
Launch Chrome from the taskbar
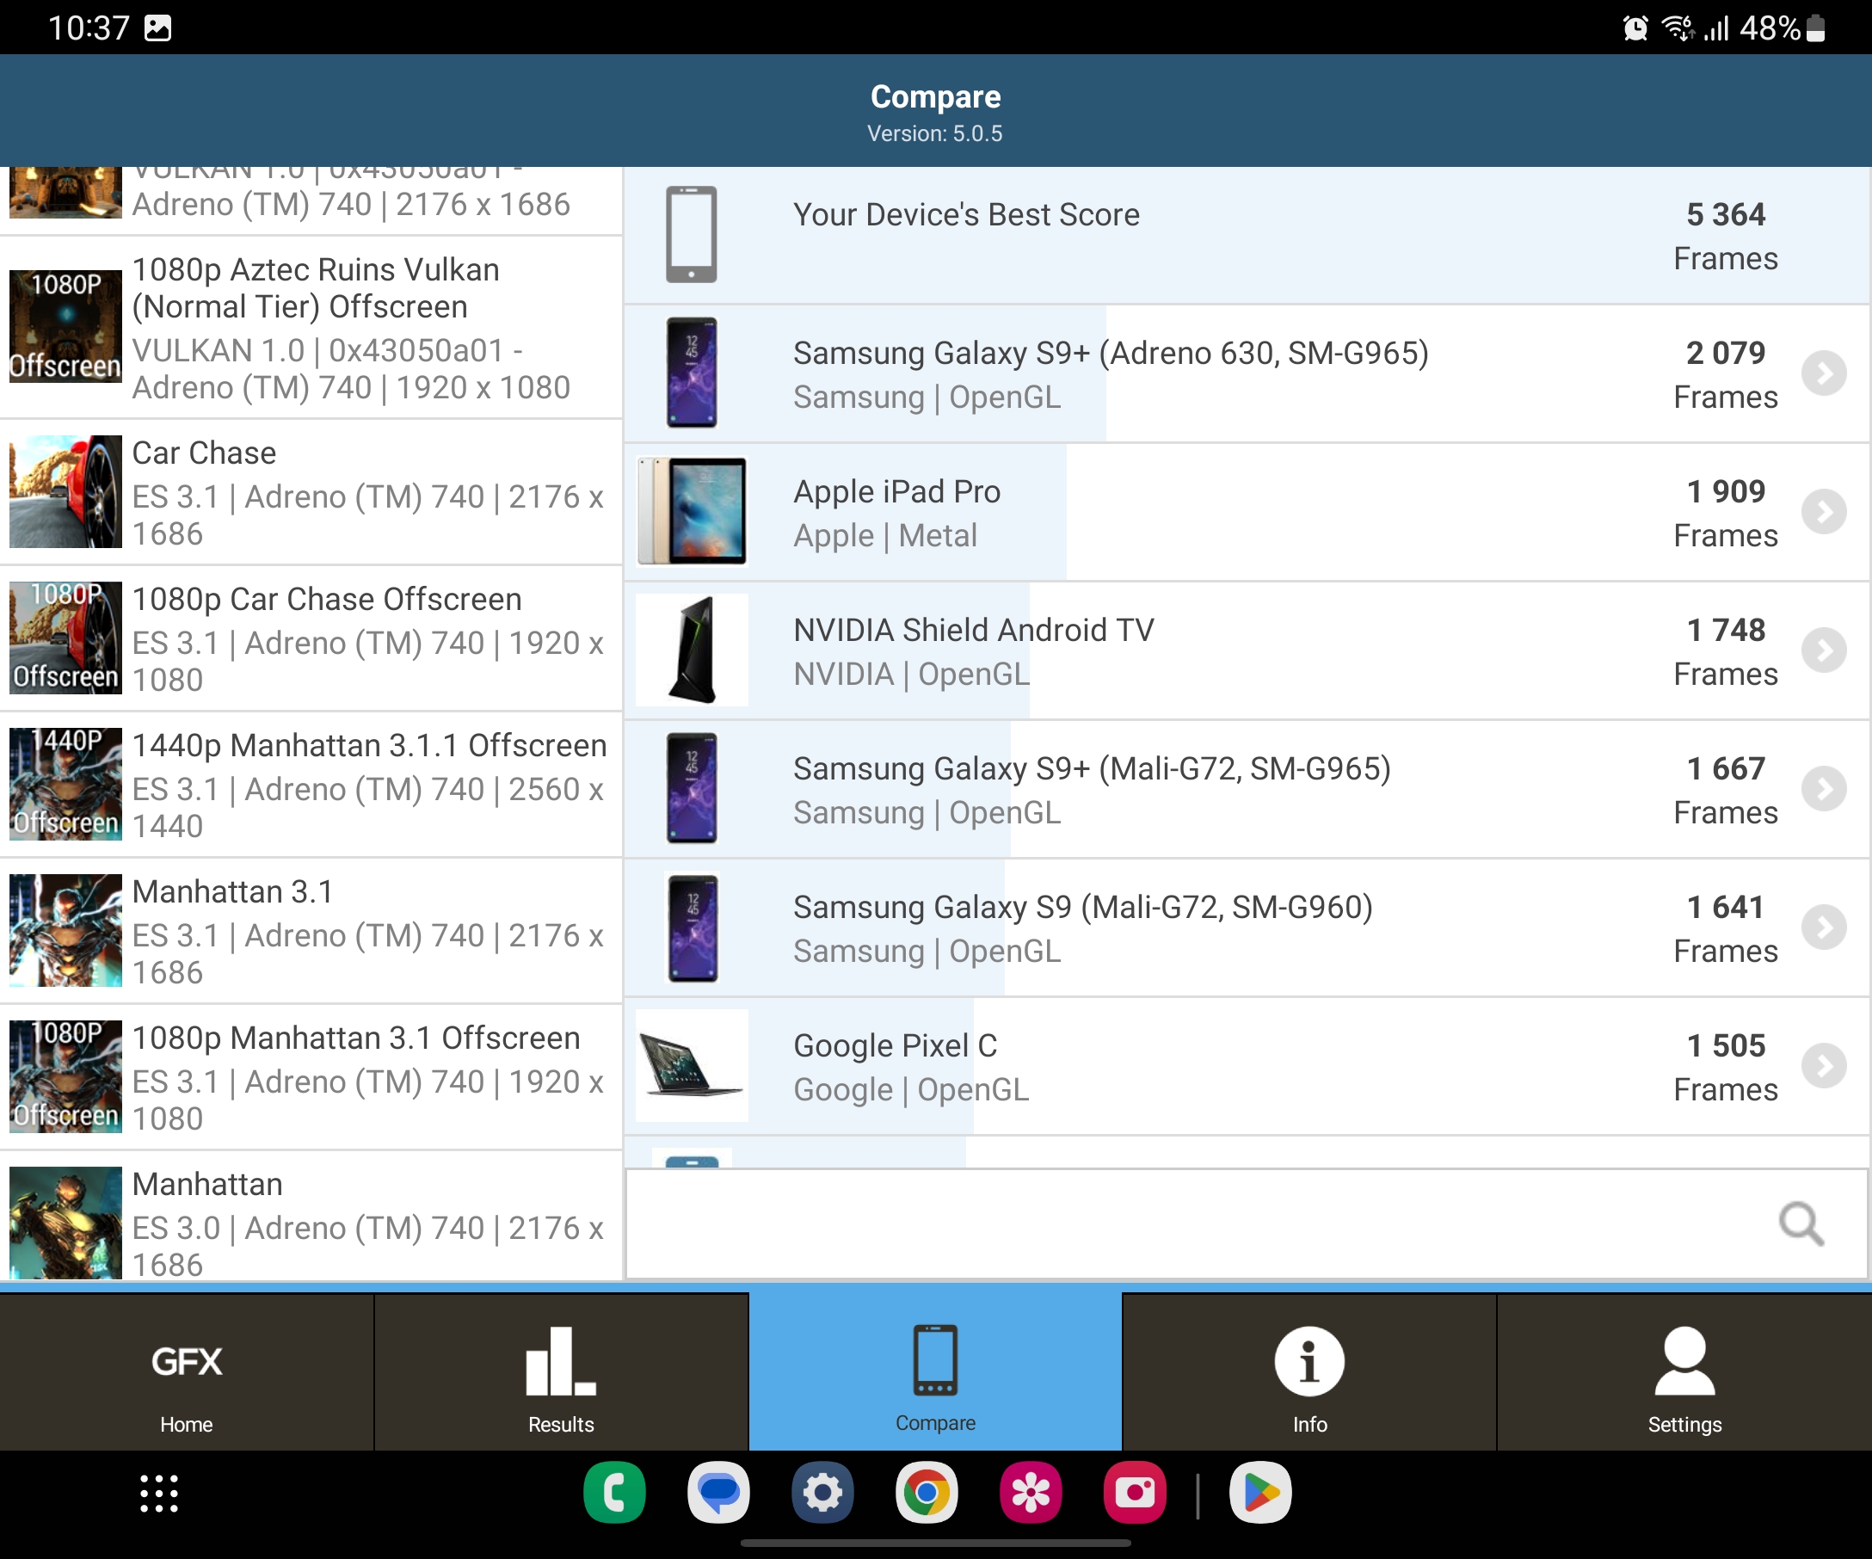click(927, 1492)
